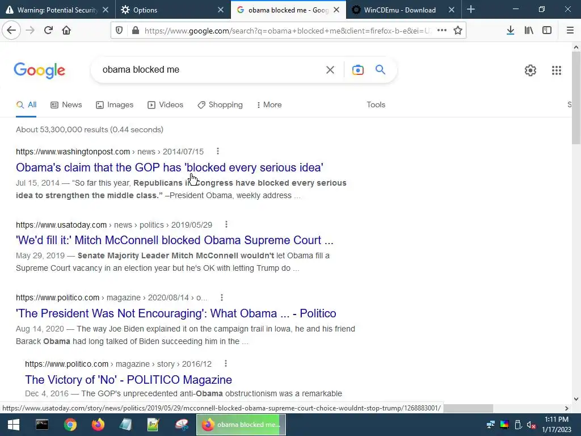Open the Firefox home page
The width and height of the screenshot is (581, 436).
(66, 30)
